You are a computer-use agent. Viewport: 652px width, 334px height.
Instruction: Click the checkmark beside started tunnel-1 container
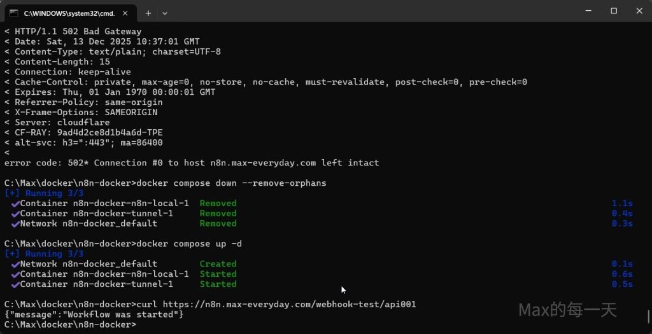[x=15, y=284]
